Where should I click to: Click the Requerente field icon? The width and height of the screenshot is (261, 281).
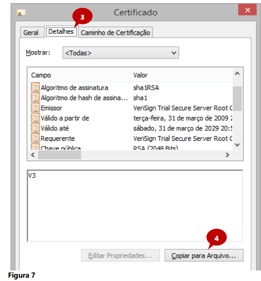pos(35,138)
